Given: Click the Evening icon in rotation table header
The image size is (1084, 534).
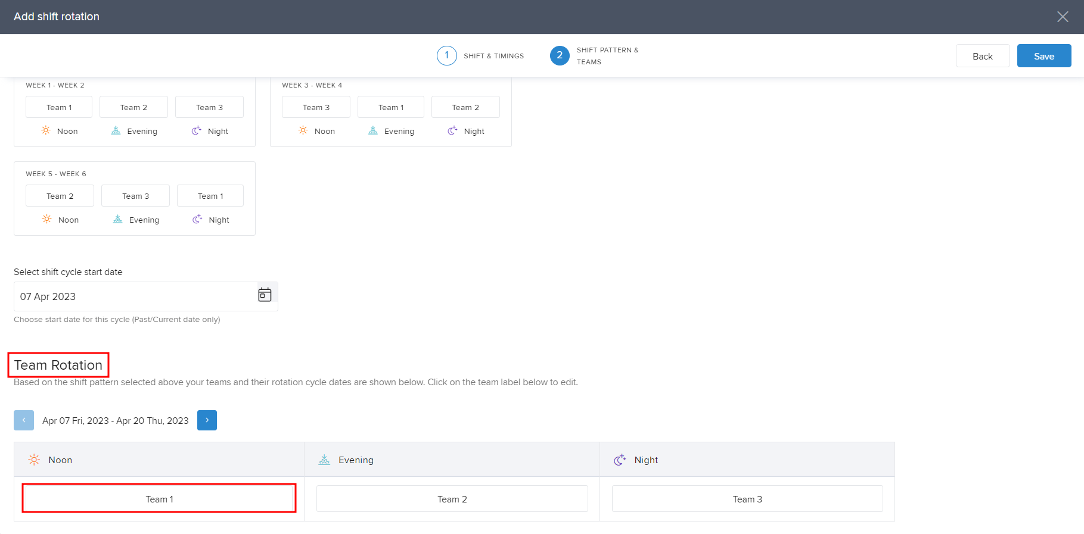Looking at the screenshot, I should tap(324, 460).
